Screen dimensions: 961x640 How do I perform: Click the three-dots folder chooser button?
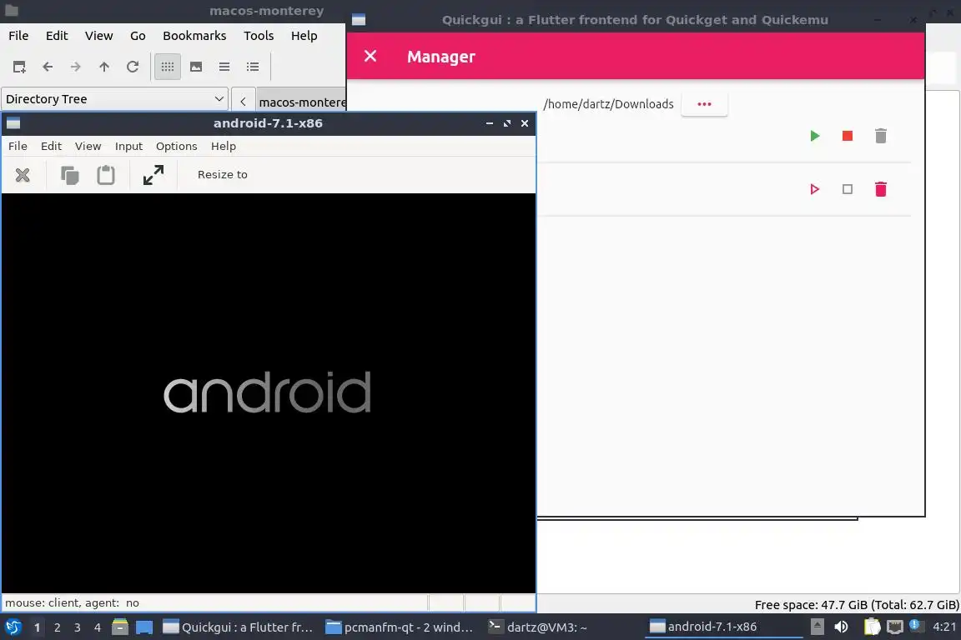coord(704,104)
